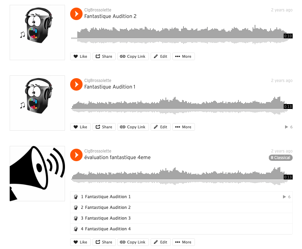Edit the Fantastique Audition 2 track
Viewport: 302px width, 249px height.
(161, 56)
